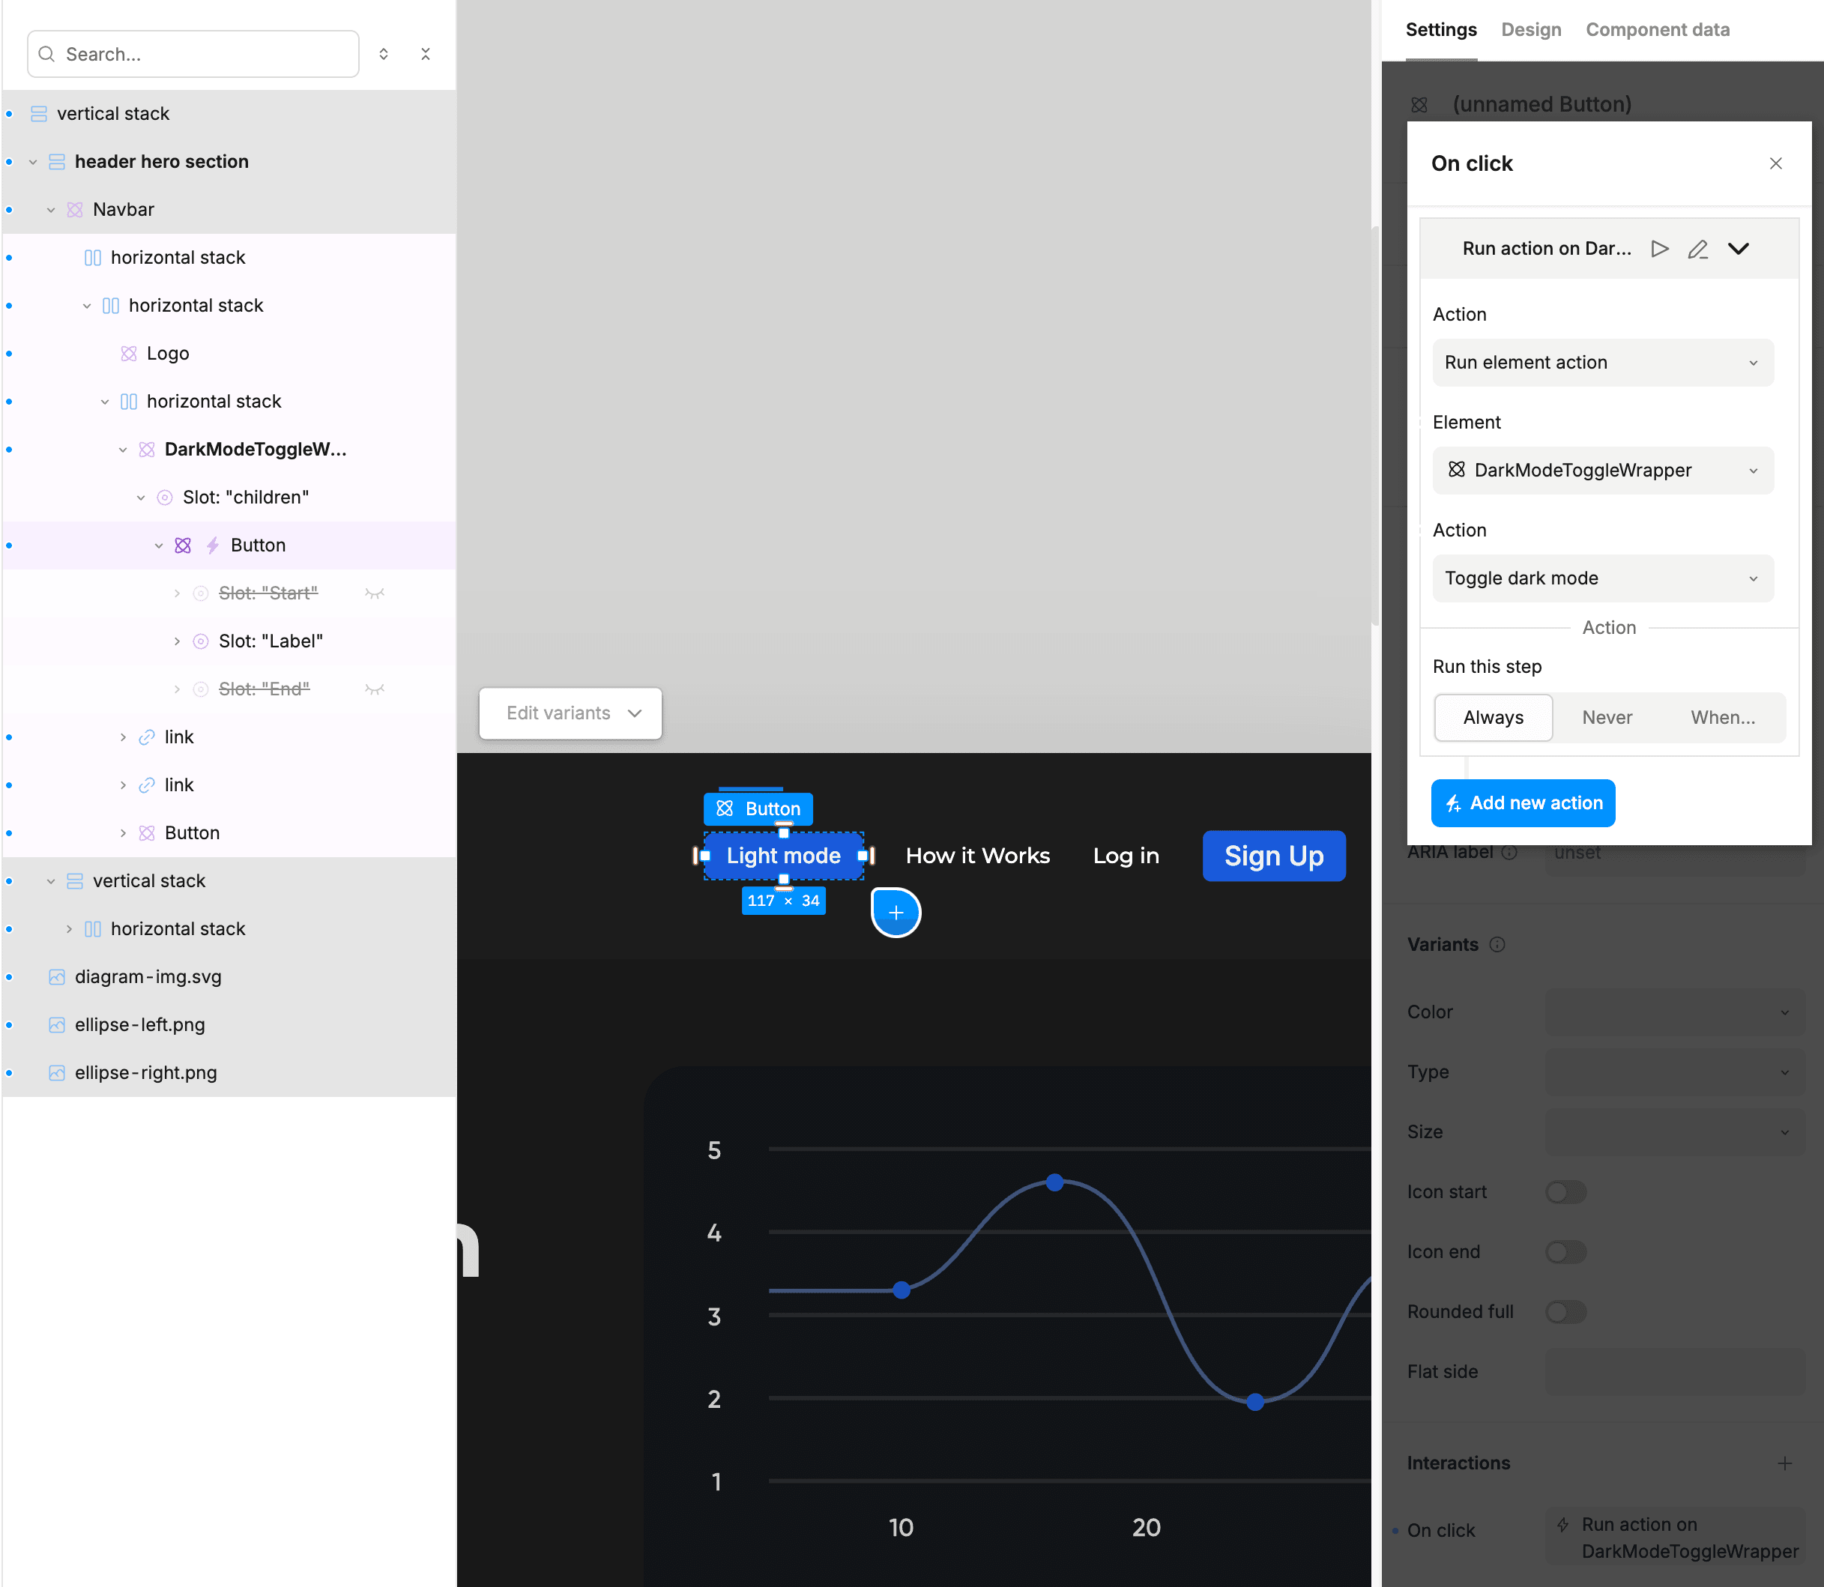Choose When... run step option

pyautogui.click(x=1722, y=717)
